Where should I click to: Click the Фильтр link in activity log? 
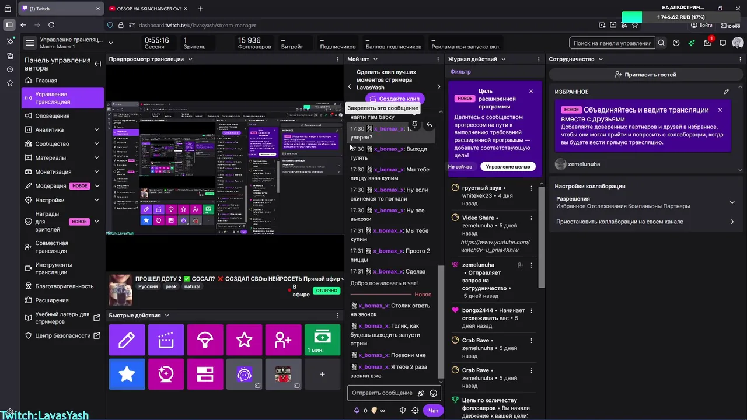point(460,72)
